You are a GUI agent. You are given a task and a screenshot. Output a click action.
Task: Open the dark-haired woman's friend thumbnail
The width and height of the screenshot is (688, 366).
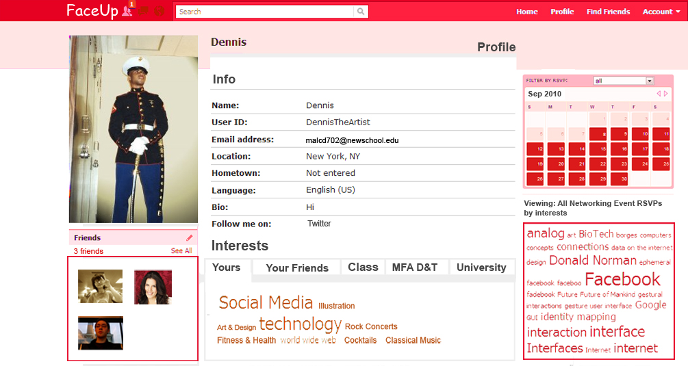pos(153,287)
